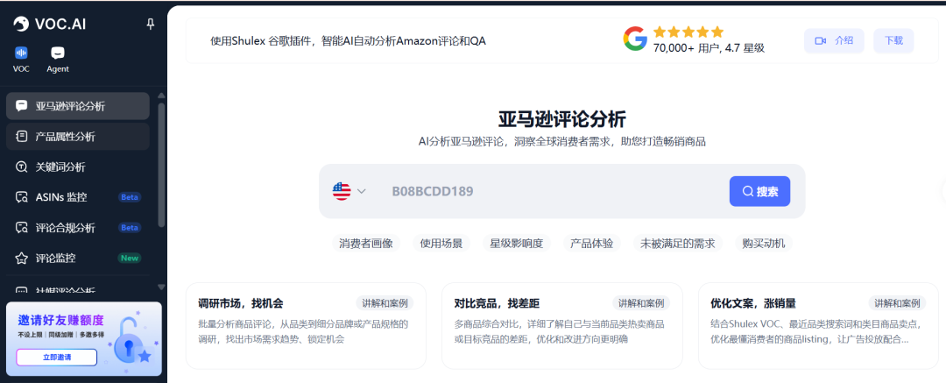Click the 优化文案，涨销量 card title
This screenshot has height=383, width=946.
tap(753, 303)
